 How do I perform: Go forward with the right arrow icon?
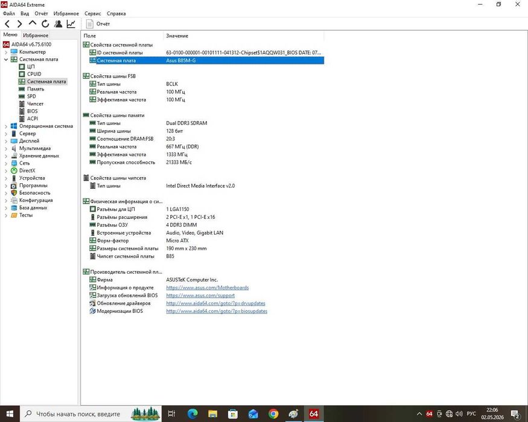tap(19, 24)
